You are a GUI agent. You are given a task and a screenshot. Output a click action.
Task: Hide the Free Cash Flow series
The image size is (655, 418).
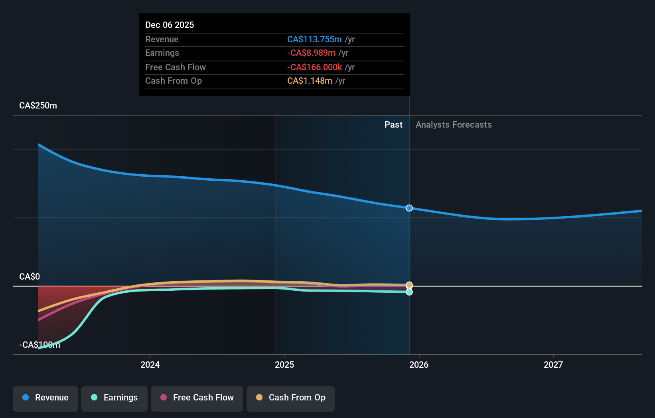point(197,398)
